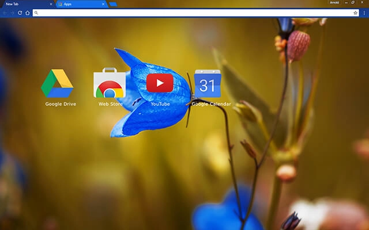The width and height of the screenshot is (369, 230).
Task: Go forward to next page
Action: [x=12, y=13]
